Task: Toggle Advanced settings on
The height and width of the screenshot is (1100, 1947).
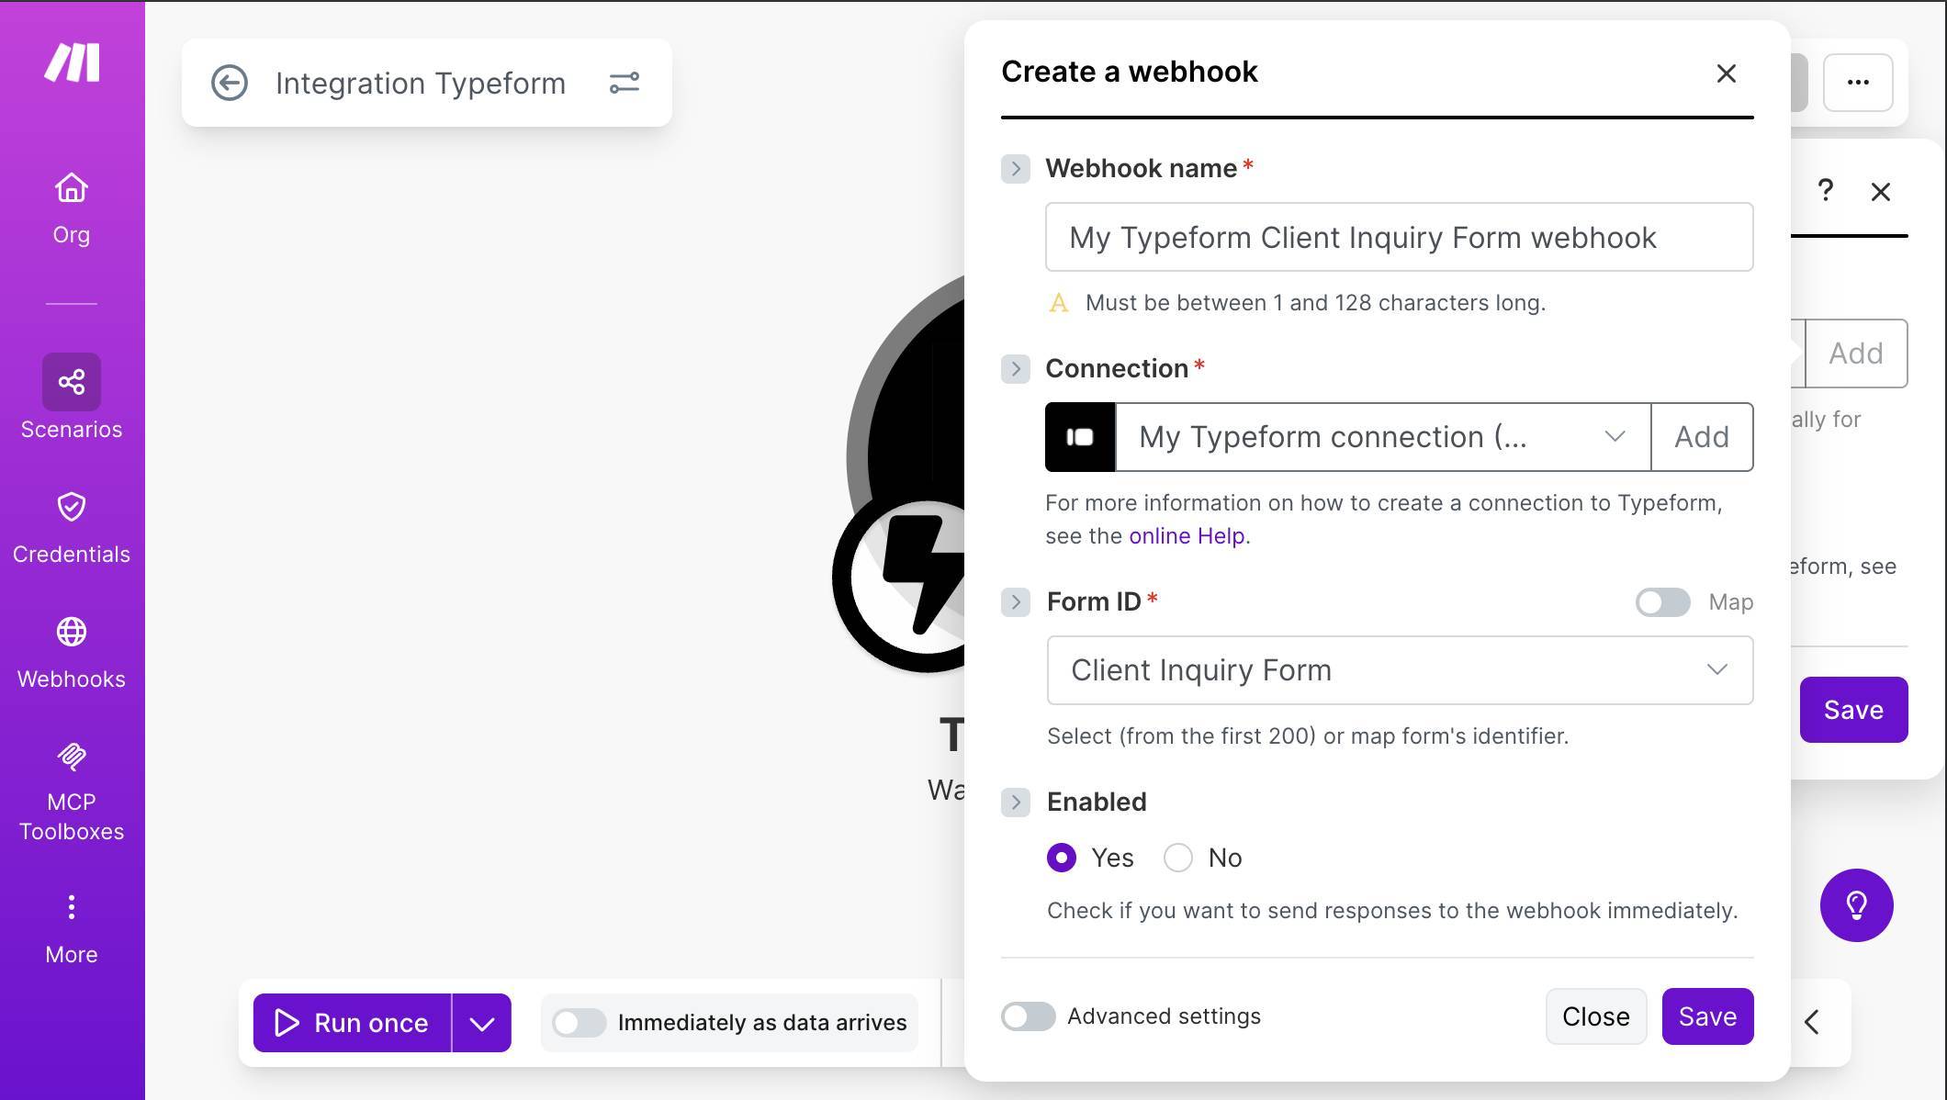Action: 1027,1016
